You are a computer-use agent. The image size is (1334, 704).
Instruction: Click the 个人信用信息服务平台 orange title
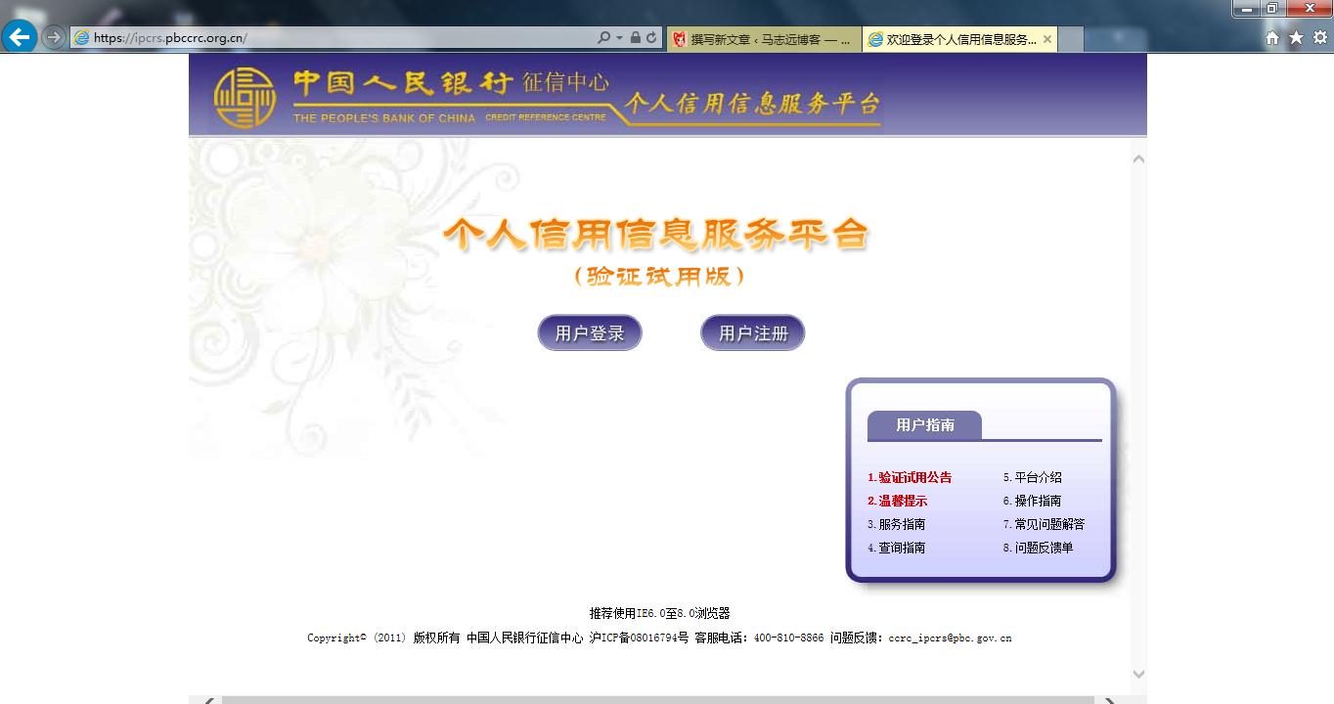[x=655, y=235]
